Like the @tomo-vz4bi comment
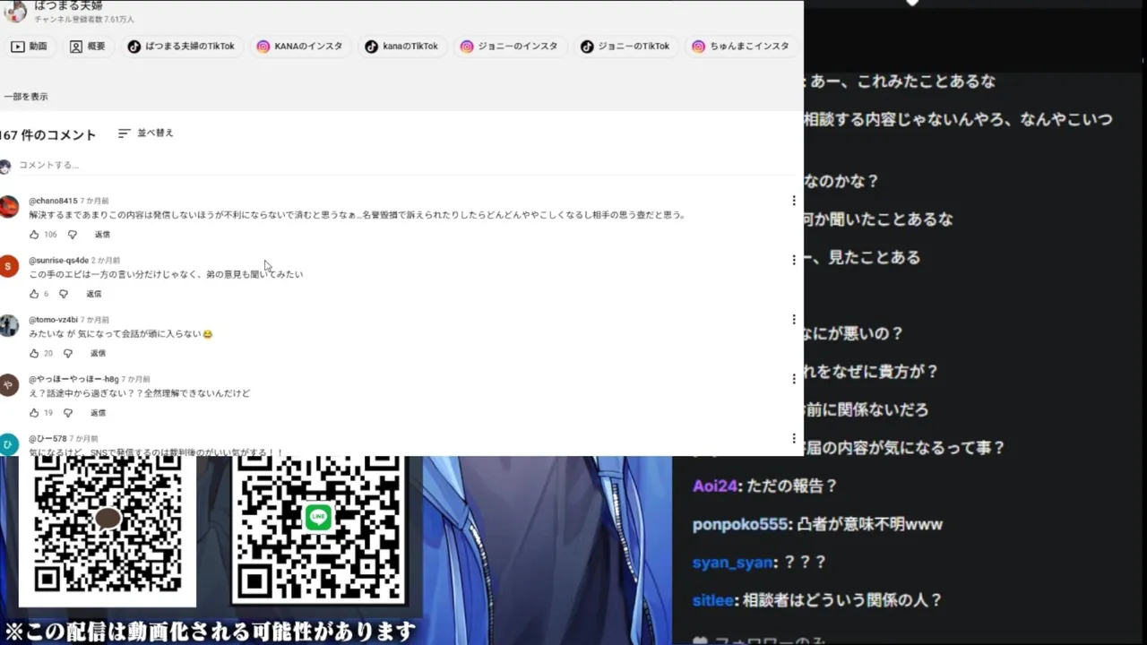1147x645 pixels. (x=34, y=354)
